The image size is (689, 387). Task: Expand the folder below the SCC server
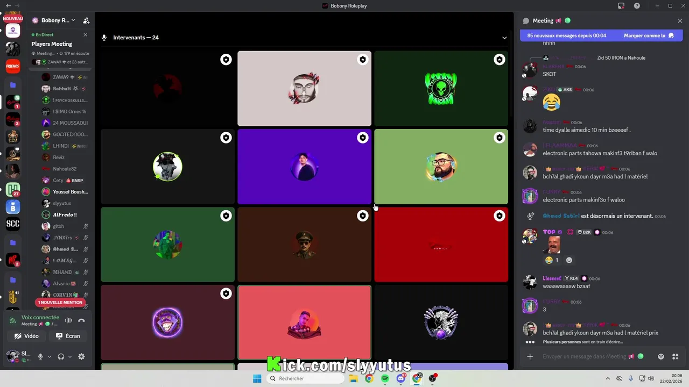(13, 242)
